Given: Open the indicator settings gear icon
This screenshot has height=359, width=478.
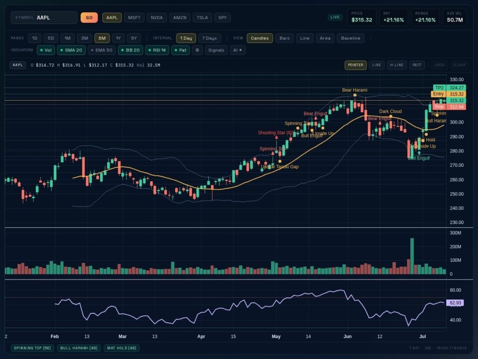Looking at the screenshot, I should 197,50.
